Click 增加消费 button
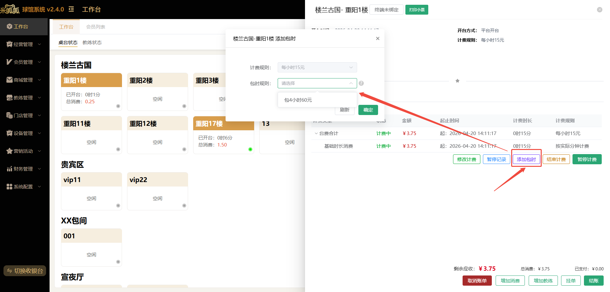The image size is (610, 292). click(510, 281)
